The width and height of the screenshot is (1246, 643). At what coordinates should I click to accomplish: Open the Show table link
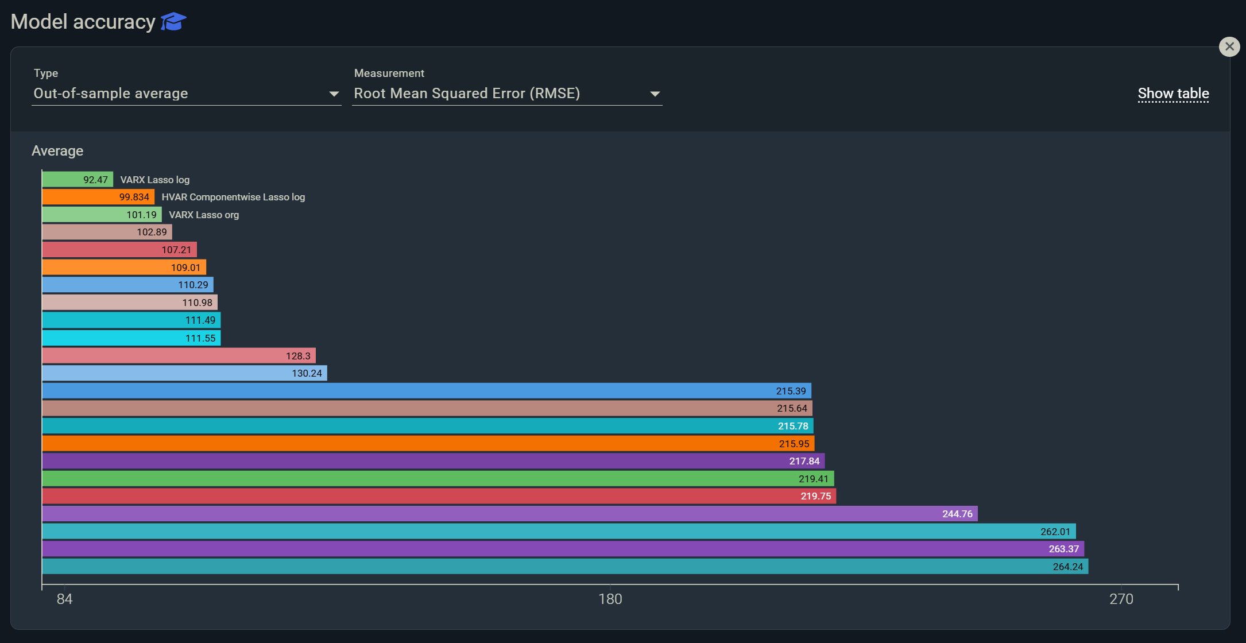tap(1173, 94)
